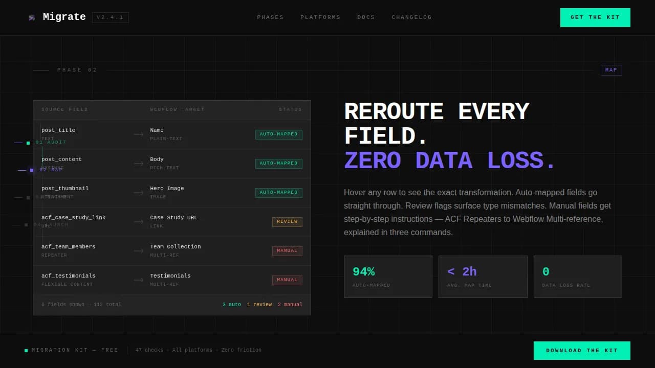Click the '2 manual' summary count
The width and height of the screenshot is (655, 368).
290,305
